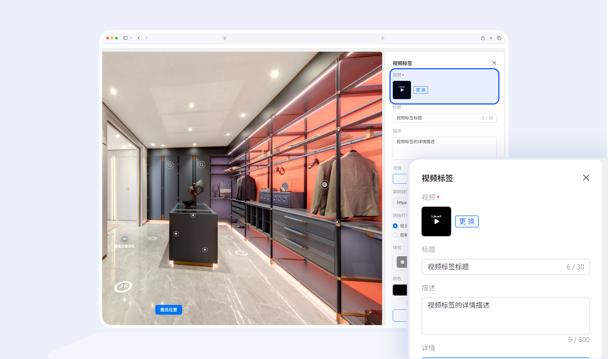Click the style option swatch under 样式
Screen dimensions: 608x359
point(402,262)
